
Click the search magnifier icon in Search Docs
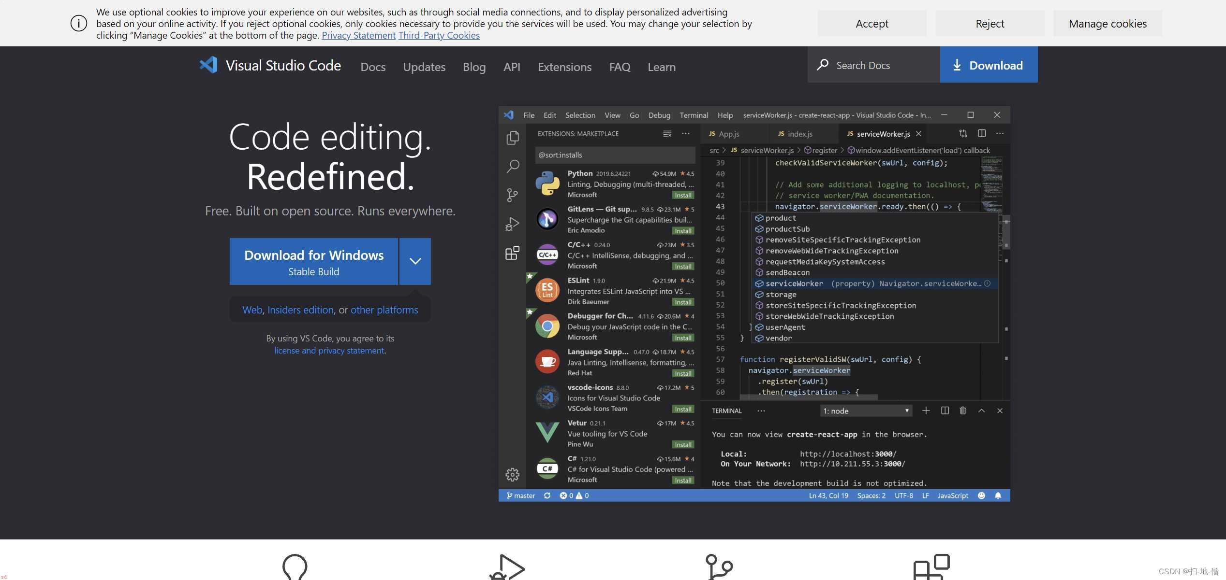[x=823, y=65]
